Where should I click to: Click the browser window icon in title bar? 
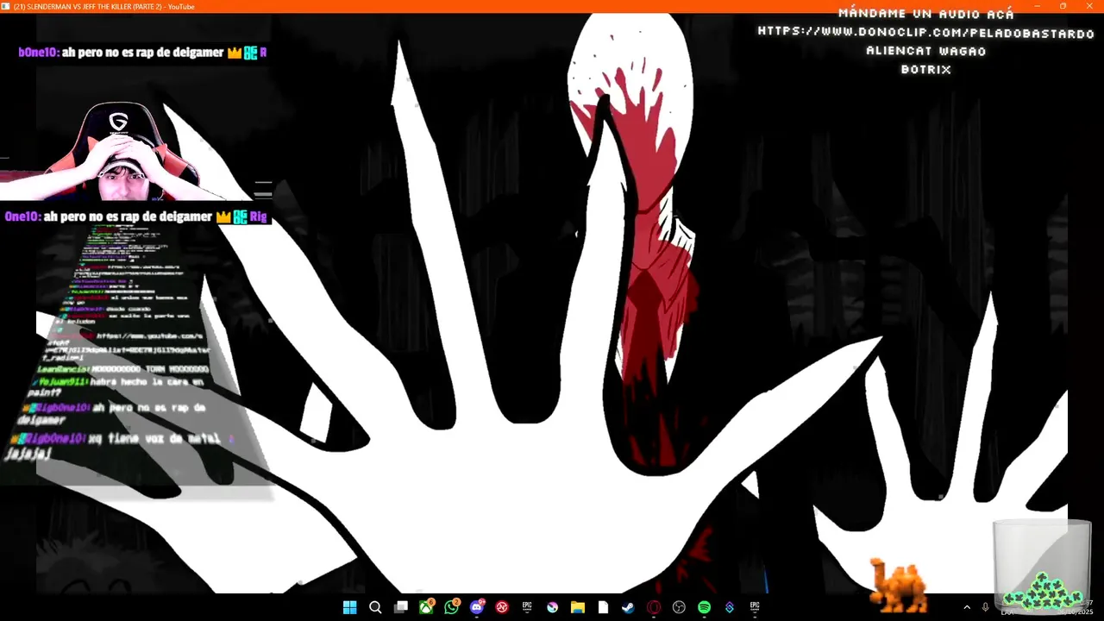click(6, 6)
